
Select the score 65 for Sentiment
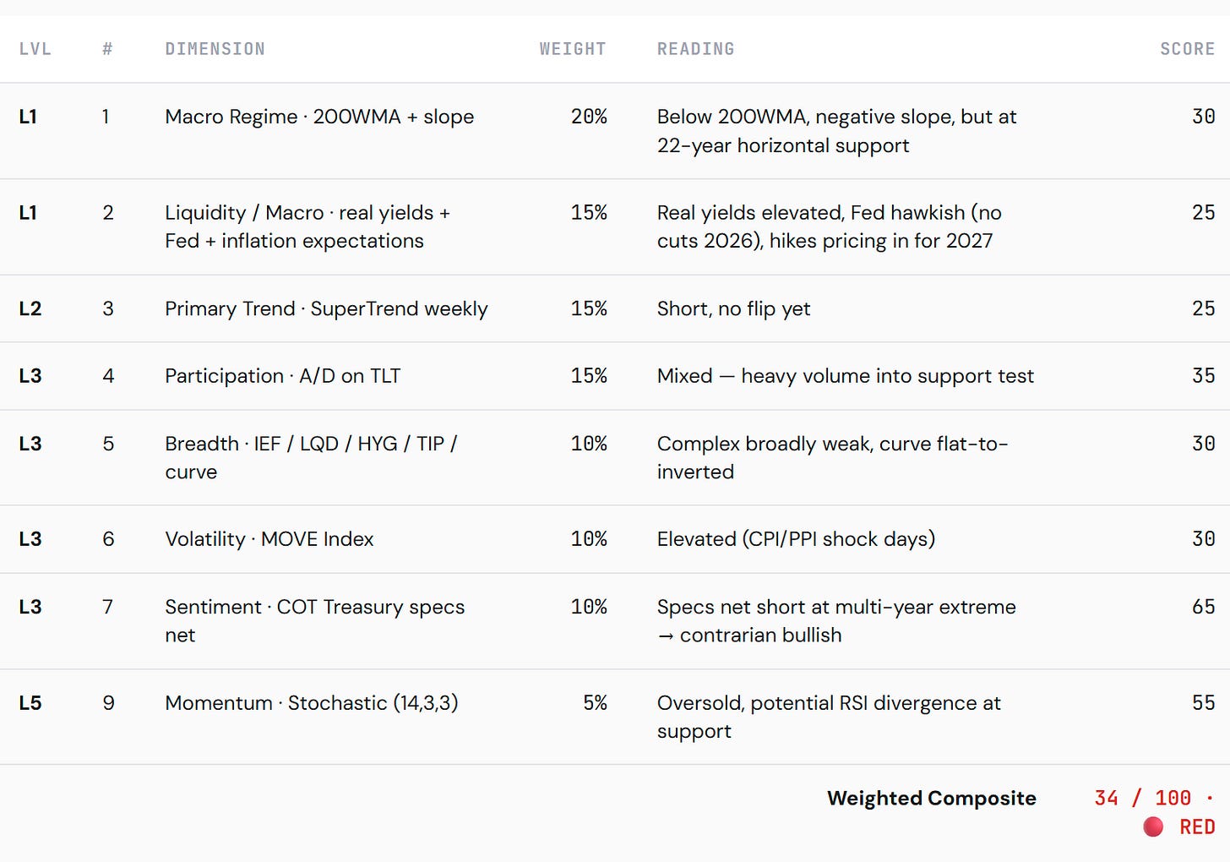click(1203, 607)
